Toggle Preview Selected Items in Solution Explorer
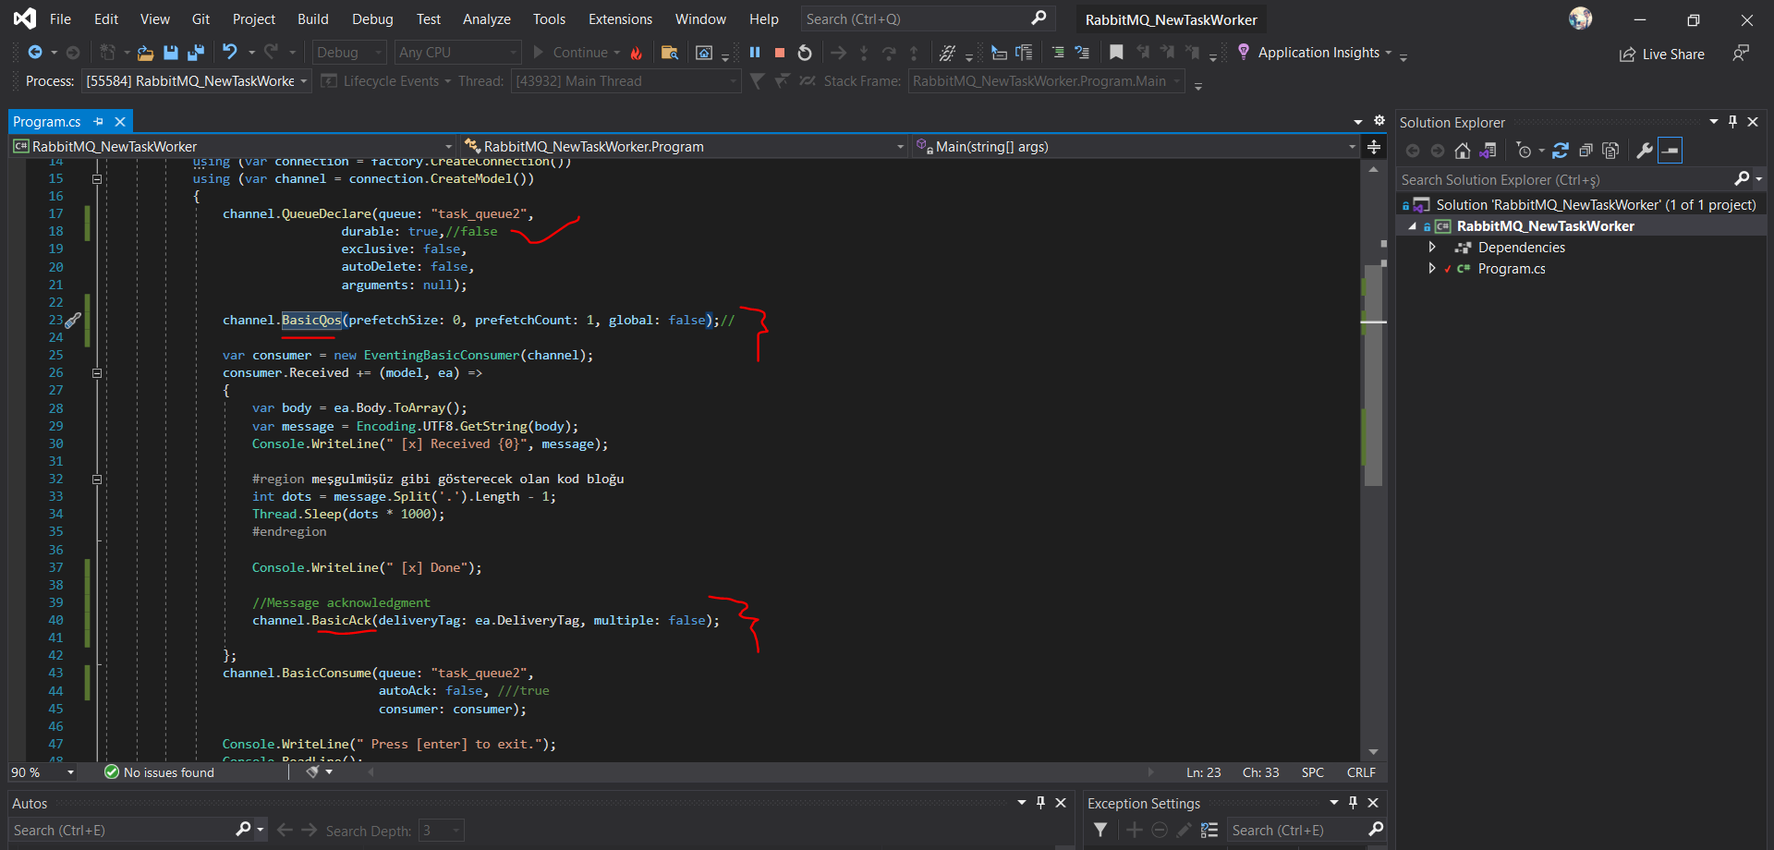The image size is (1774, 850). click(1671, 151)
